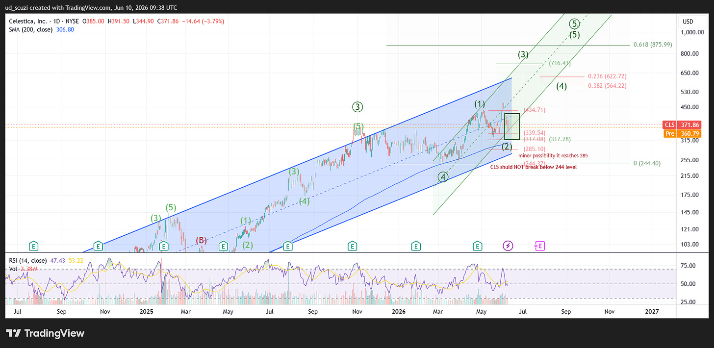714x348 pixels.
Task: Select the SMA (200, close) indicator legend
Action: [x=30, y=30]
